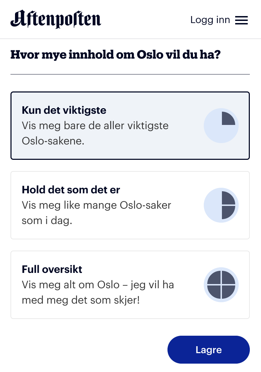The image size is (261, 372).
Task: Click the Aftenposten logo
Action: coord(56,19)
